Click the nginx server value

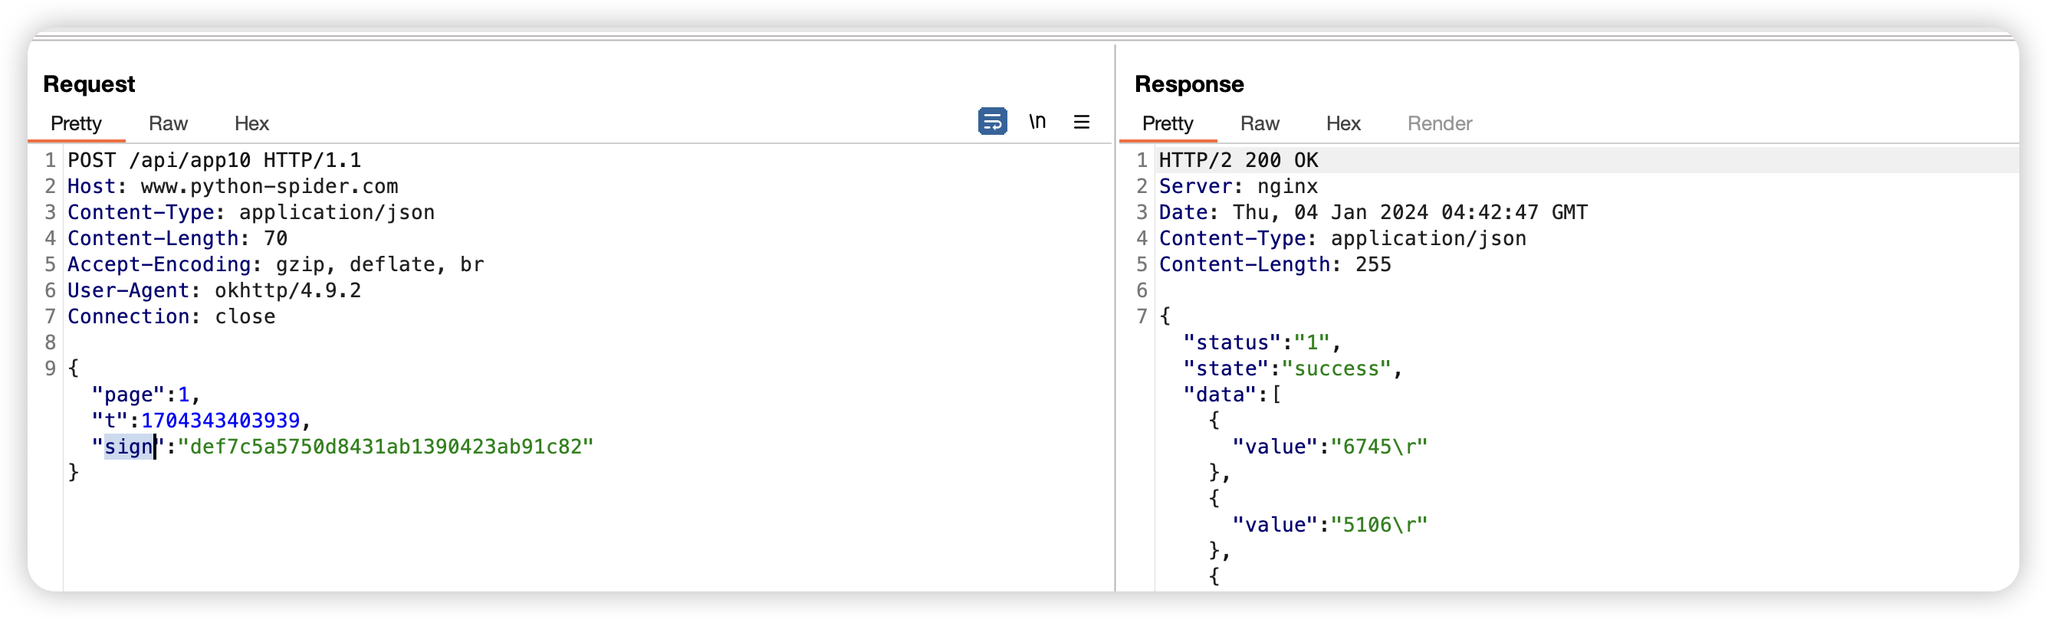[1287, 186]
